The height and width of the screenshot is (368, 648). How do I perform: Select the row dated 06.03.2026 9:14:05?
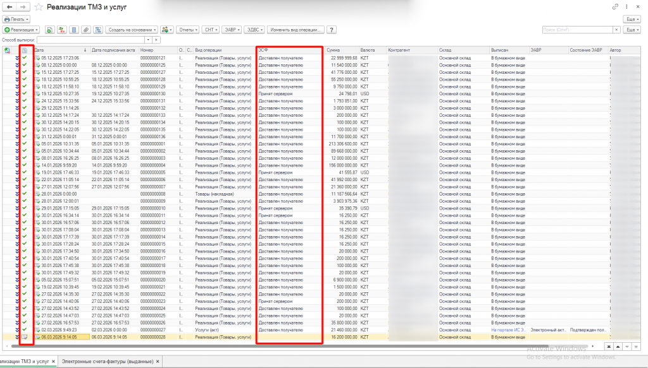(x=321, y=337)
